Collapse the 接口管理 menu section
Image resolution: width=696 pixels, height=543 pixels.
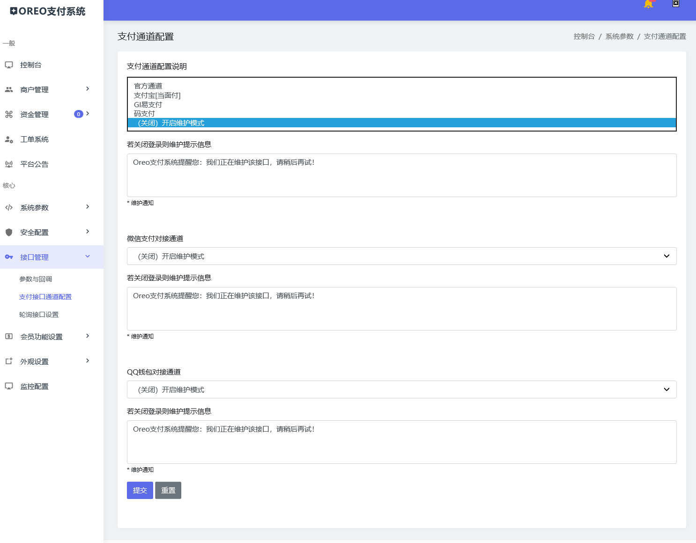88,257
